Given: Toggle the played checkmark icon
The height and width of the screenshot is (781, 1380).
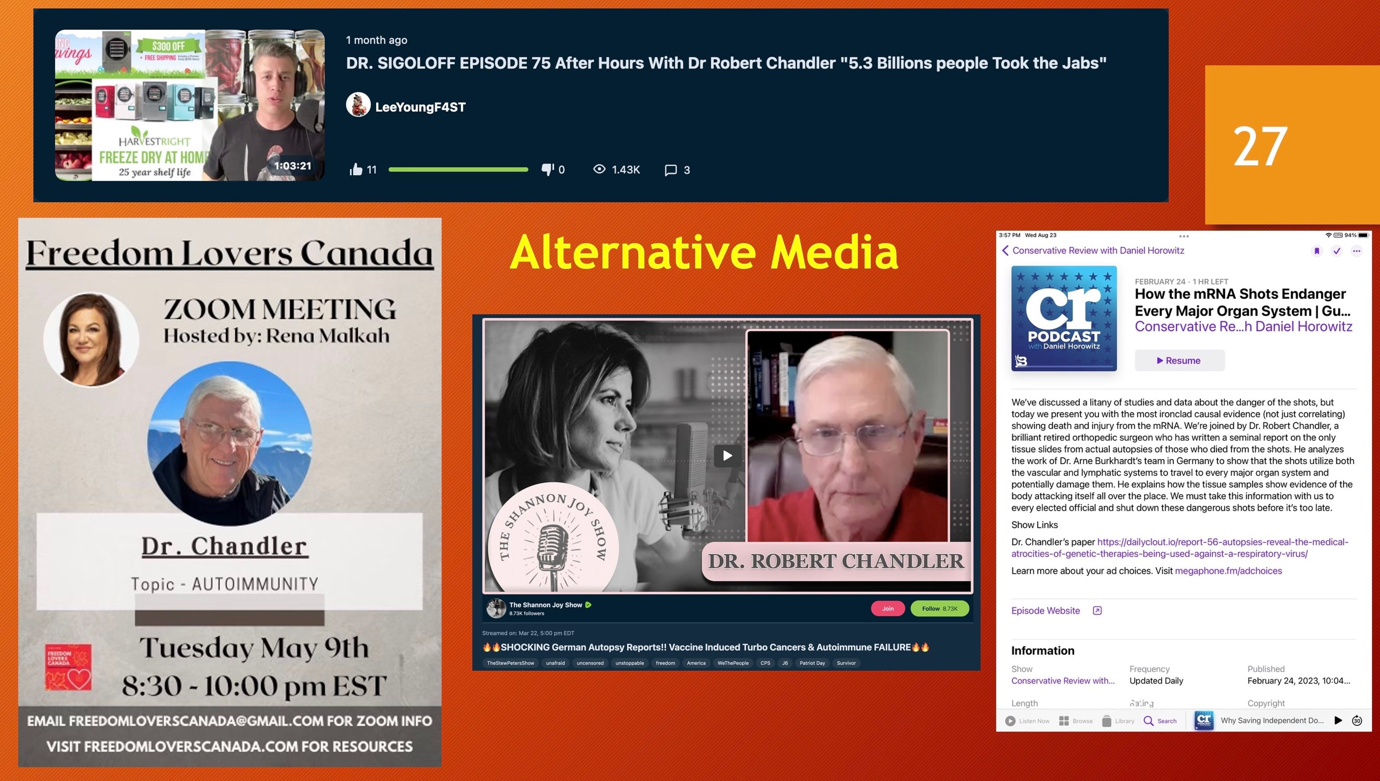Looking at the screenshot, I should tap(1336, 251).
